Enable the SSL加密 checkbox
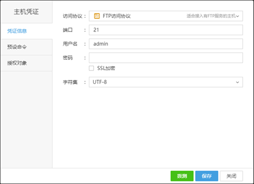 [91, 68]
